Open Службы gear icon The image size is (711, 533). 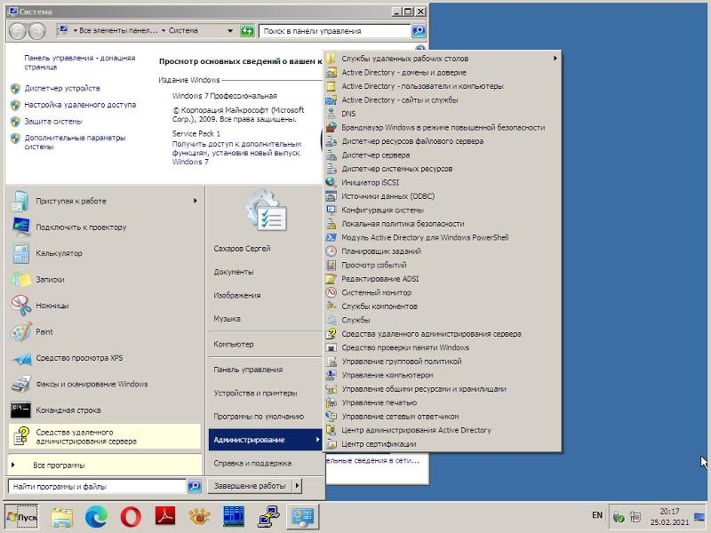[x=332, y=320]
